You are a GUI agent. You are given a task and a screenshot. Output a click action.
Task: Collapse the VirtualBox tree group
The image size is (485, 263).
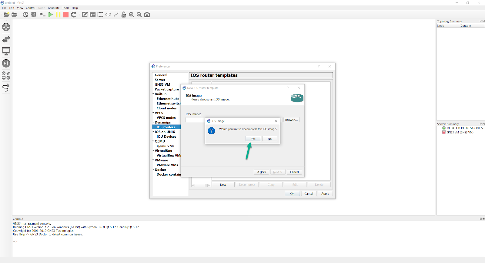click(153, 151)
